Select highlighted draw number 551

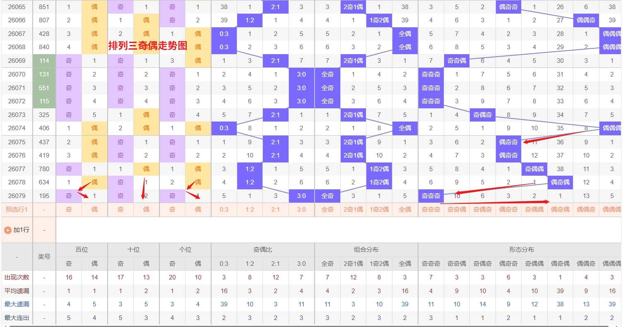tap(44, 88)
